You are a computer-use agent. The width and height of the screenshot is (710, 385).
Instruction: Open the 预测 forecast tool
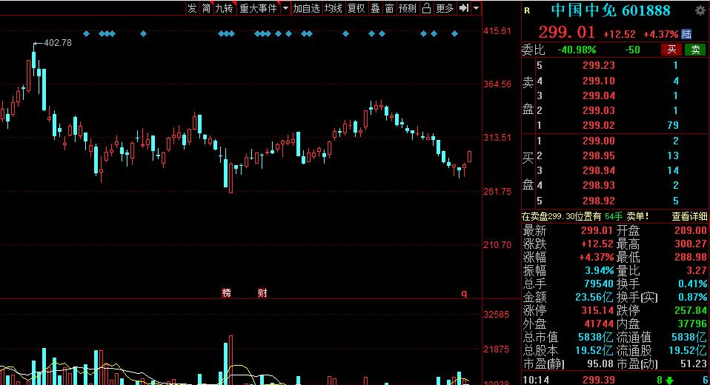[408, 8]
